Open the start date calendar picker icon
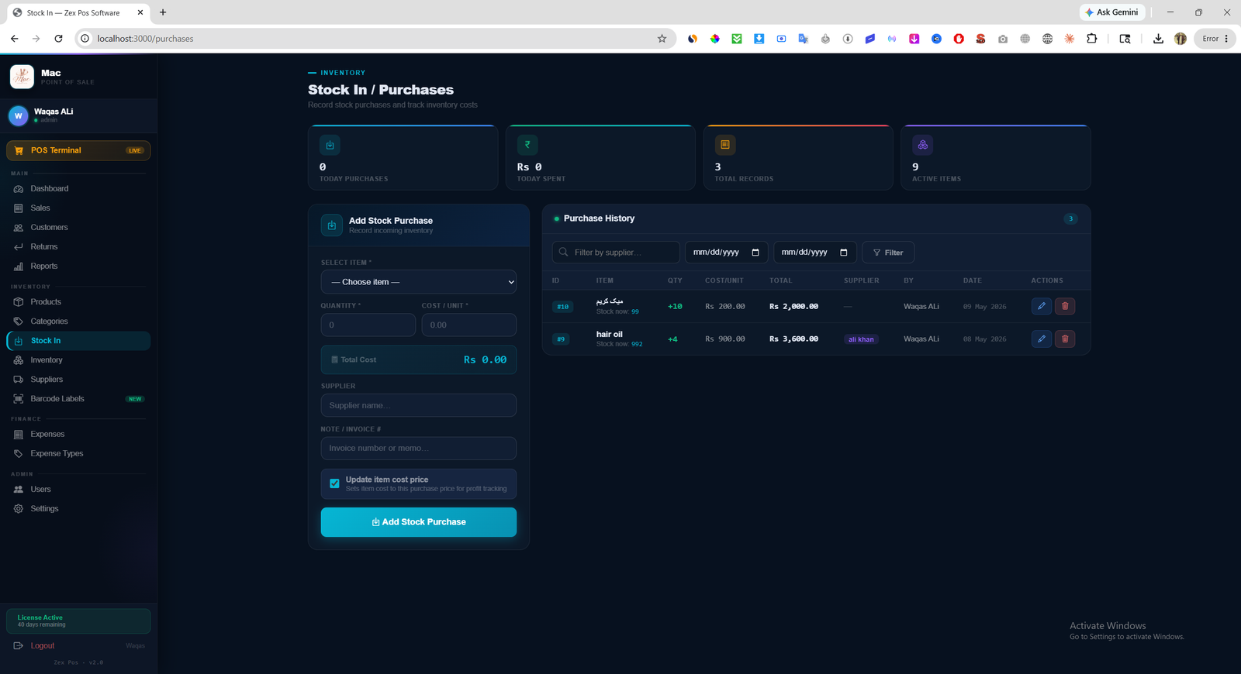Viewport: 1241px width, 674px height. [755, 253]
